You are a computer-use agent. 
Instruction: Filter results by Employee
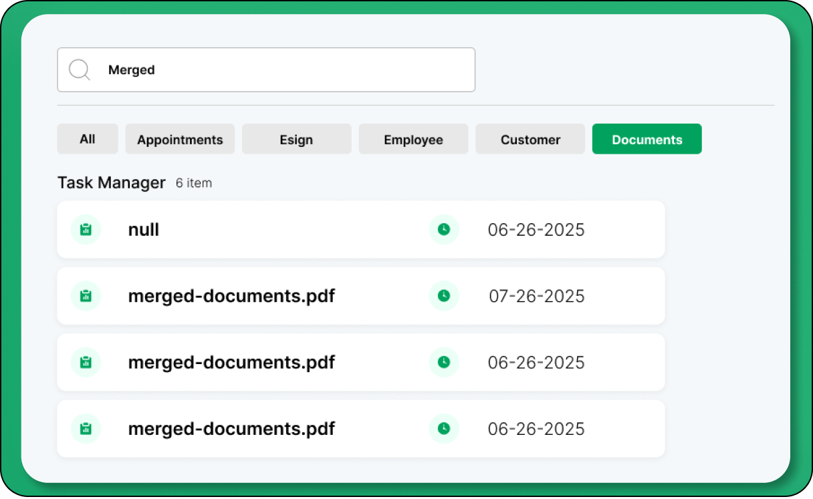coord(413,139)
